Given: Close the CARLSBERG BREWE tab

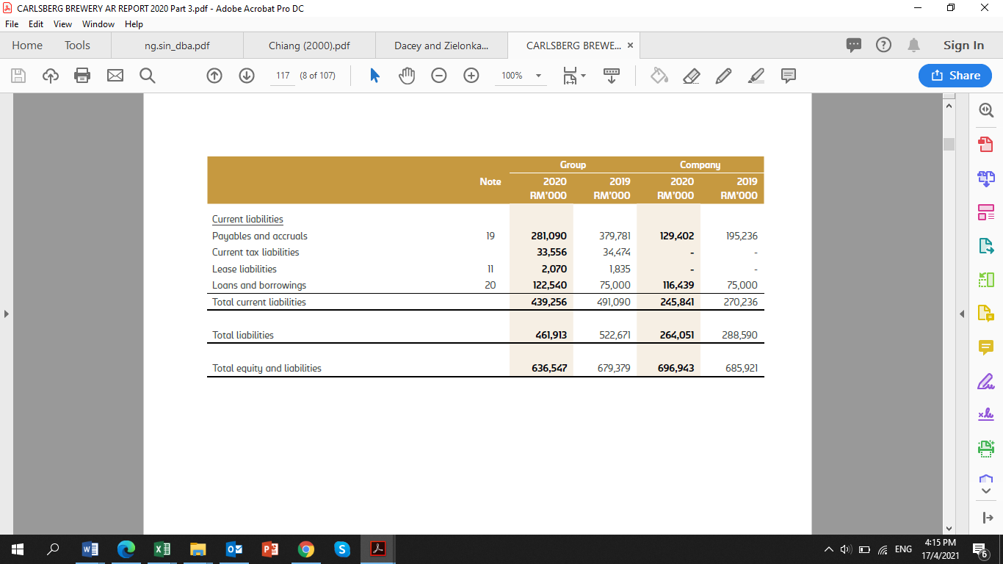Looking at the screenshot, I should (630, 46).
